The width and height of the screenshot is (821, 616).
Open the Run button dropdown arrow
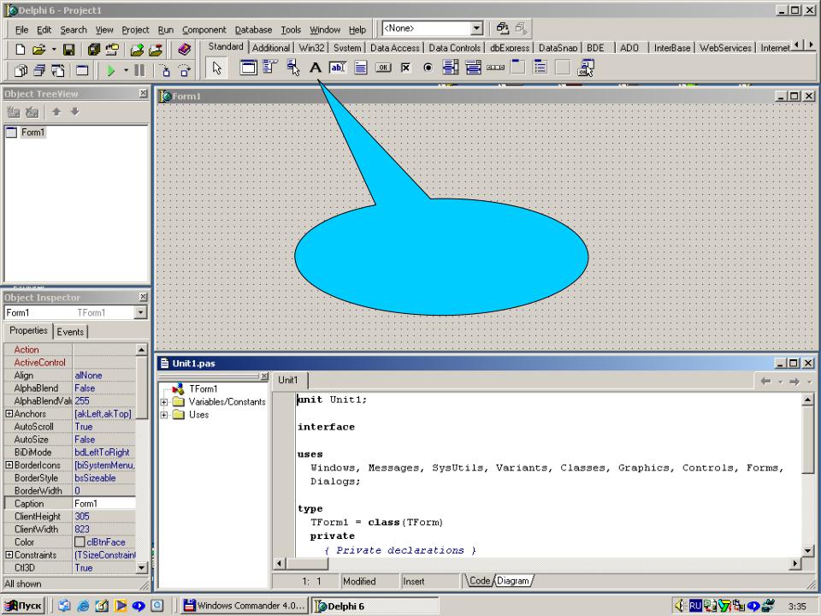(126, 70)
